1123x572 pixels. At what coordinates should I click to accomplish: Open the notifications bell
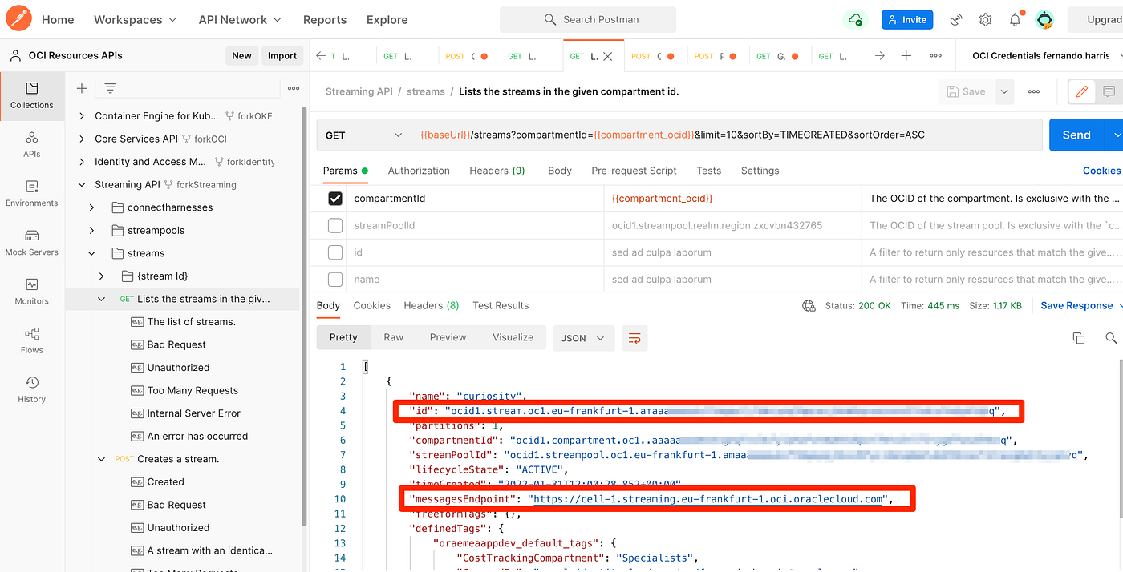click(x=1015, y=19)
